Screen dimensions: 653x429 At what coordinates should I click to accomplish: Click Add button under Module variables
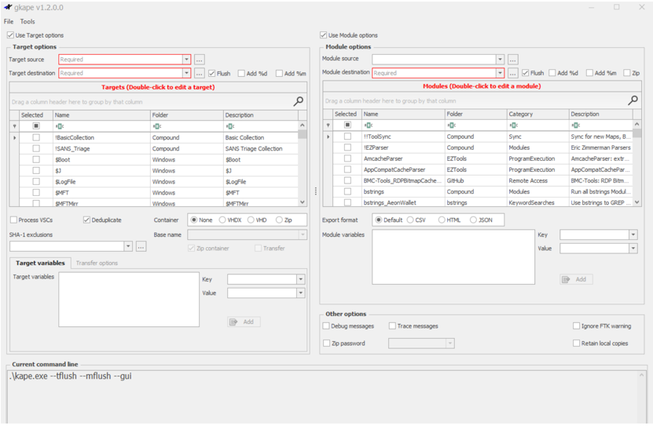(576, 279)
